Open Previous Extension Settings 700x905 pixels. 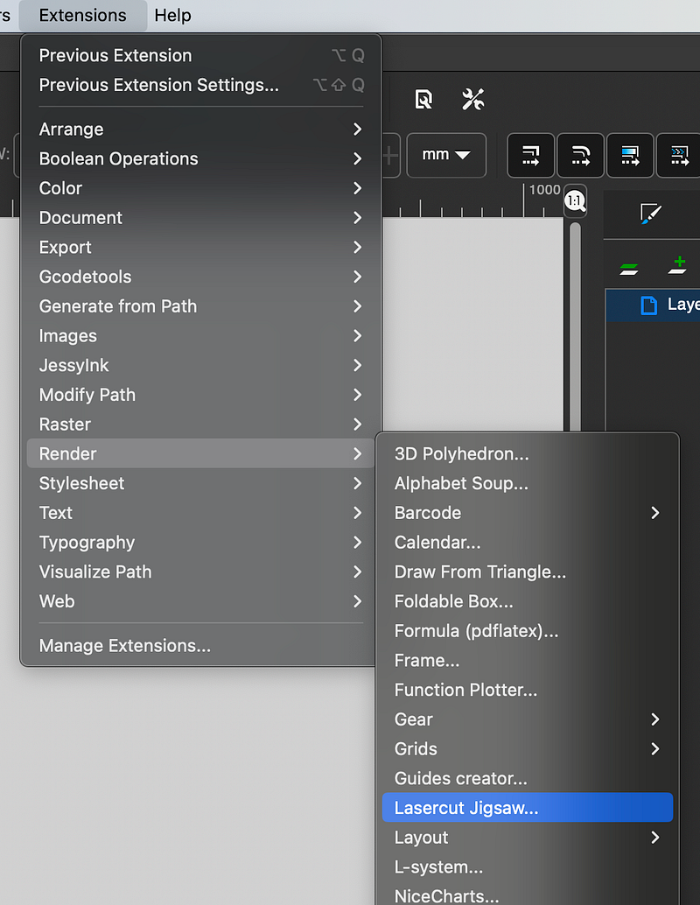coord(201,85)
